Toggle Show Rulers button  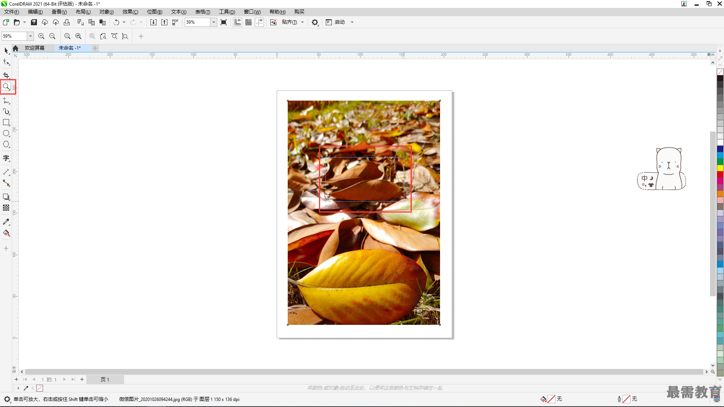238,22
